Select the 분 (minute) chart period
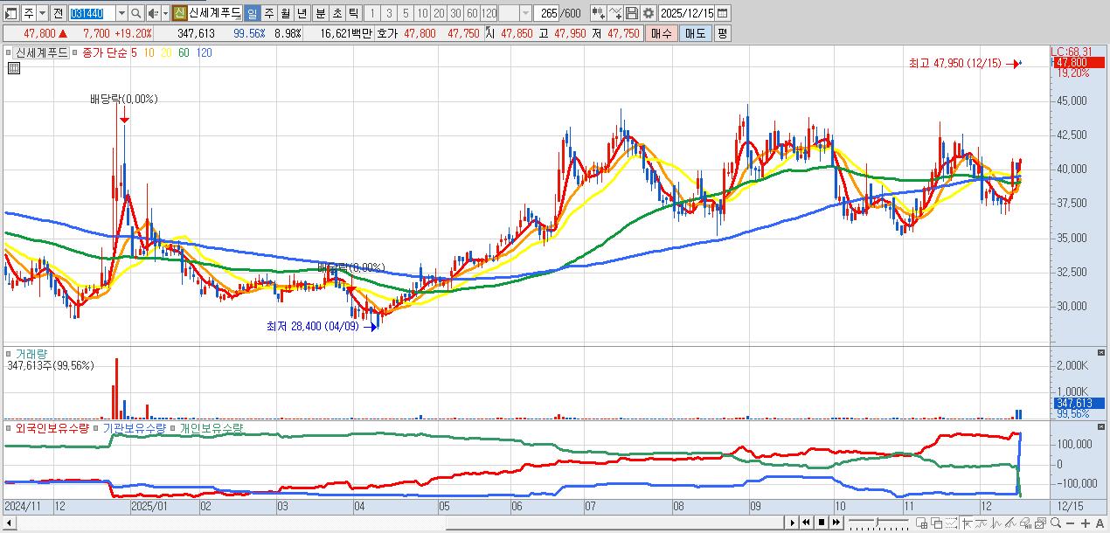This screenshot has width=1110, height=533. [320, 13]
